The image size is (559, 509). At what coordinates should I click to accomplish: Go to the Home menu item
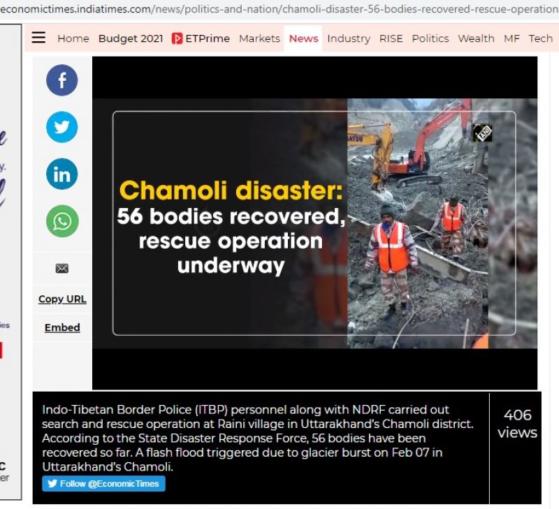coord(73,38)
